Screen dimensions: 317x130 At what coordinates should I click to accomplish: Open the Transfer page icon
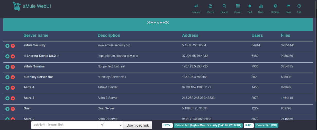pyautogui.click(x=196, y=6)
